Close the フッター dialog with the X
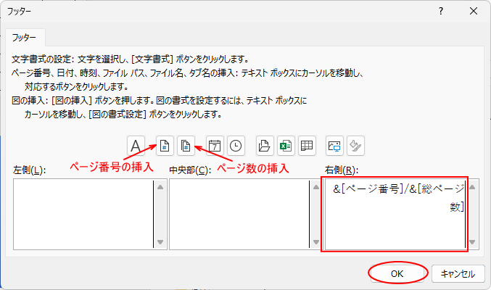Viewport: 491px width, 290px height. coord(474,12)
